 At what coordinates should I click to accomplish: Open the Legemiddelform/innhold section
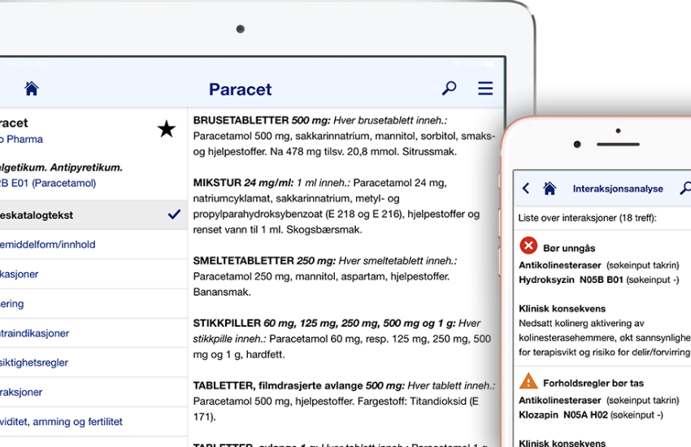point(93,245)
